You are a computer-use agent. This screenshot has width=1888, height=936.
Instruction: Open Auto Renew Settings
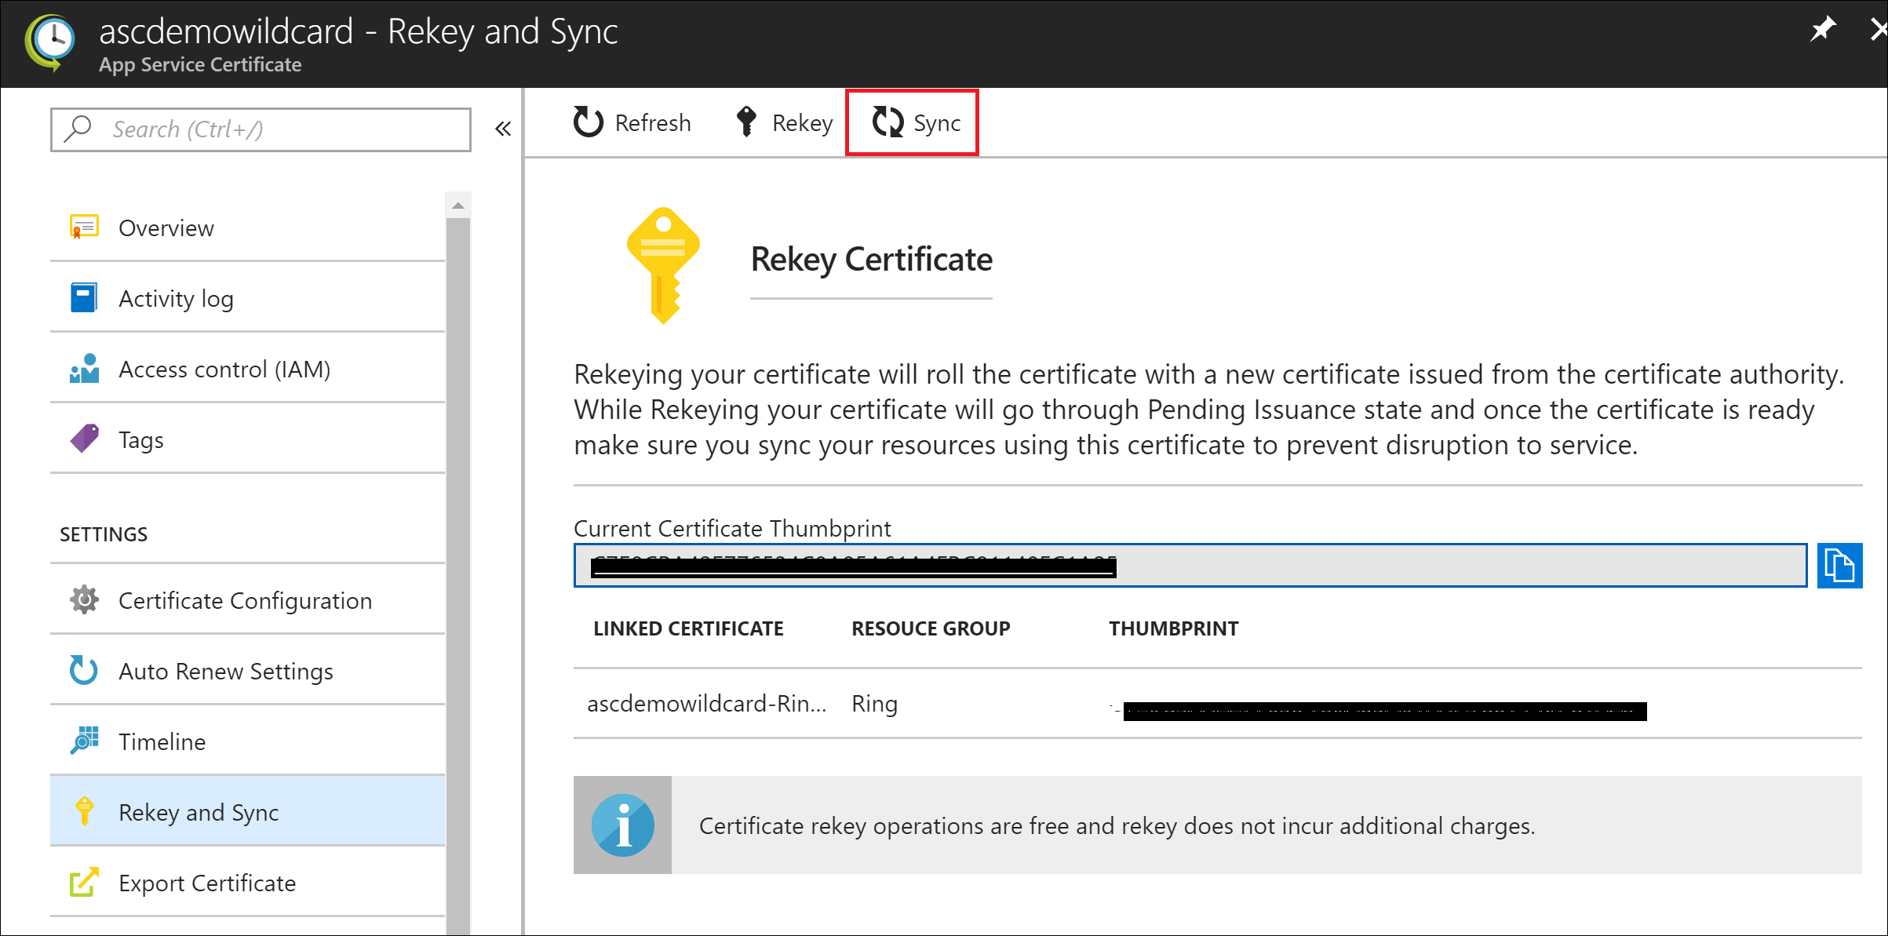point(226,672)
